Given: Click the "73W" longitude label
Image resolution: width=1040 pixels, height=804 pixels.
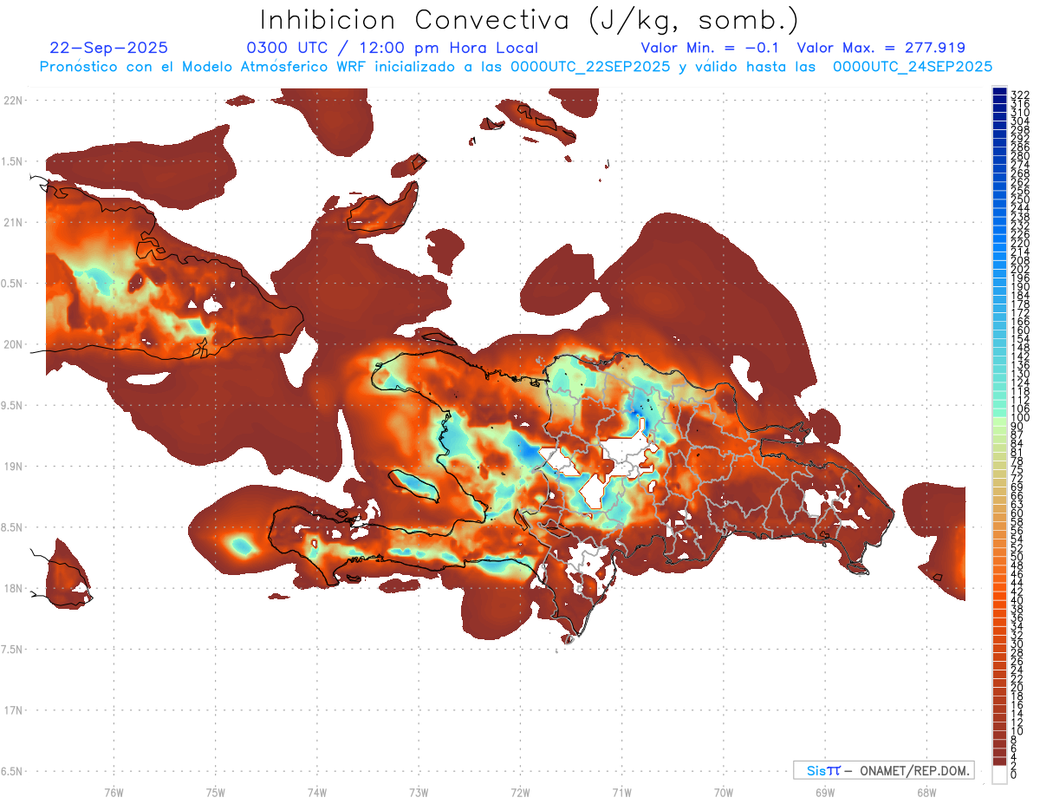Looking at the screenshot, I should (418, 792).
